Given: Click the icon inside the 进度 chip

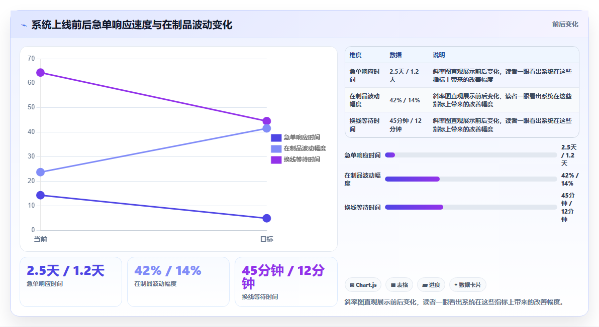Looking at the screenshot, I should coord(425,285).
